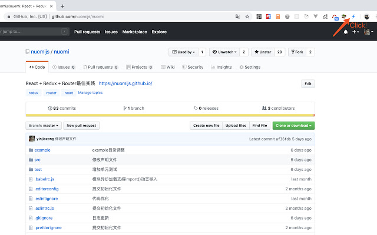Click New pull request button
Image resolution: width=377 pixels, height=235 pixels.
pos(81,125)
